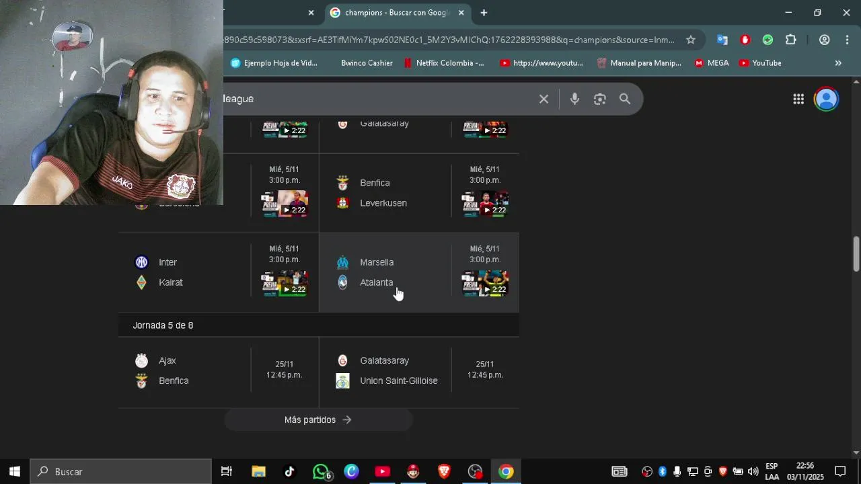Click the page vertical scrollbar thumb

856,254
